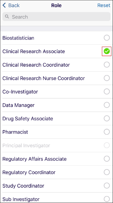The height and width of the screenshot is (203, 113).
Task: Tap the Pharmacist role row label
Action: [x=15, y=132]
